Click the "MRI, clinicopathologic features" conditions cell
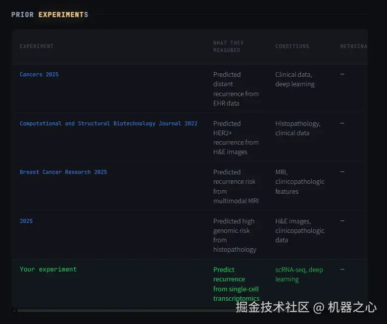The image size is (387, 324). click(x=299, y=181)
